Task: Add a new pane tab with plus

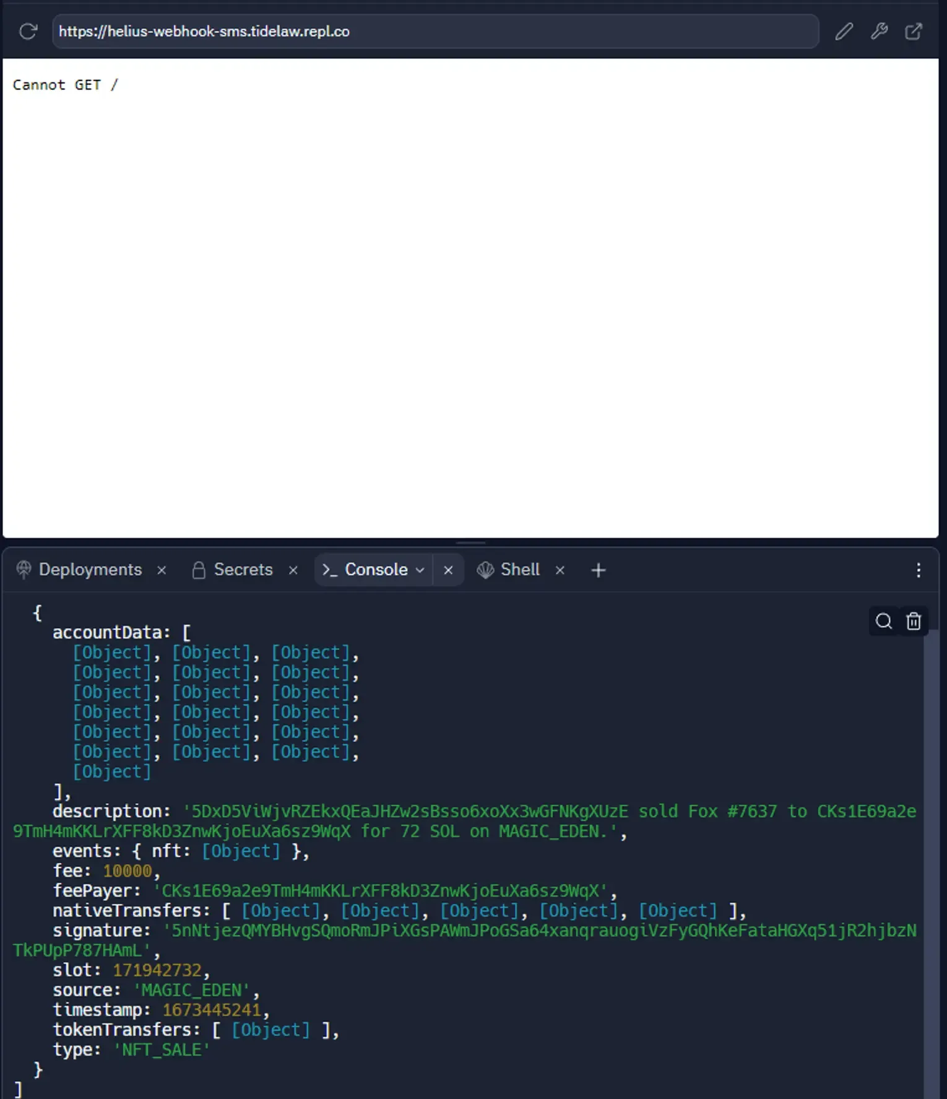Action: click(599, 570)
